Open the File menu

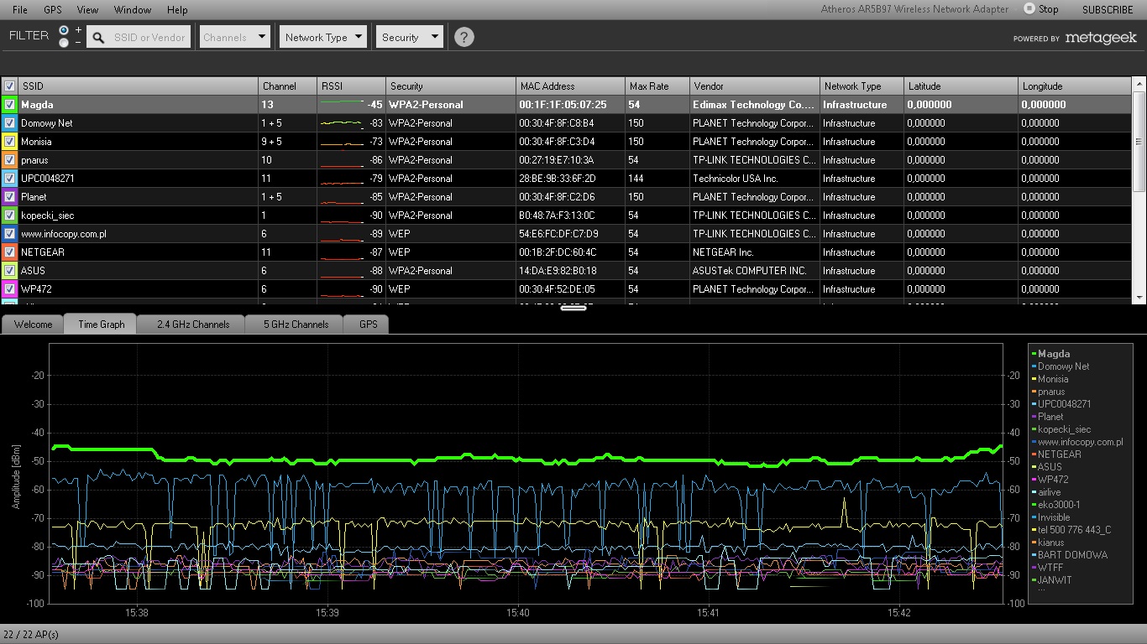(19, 9)
